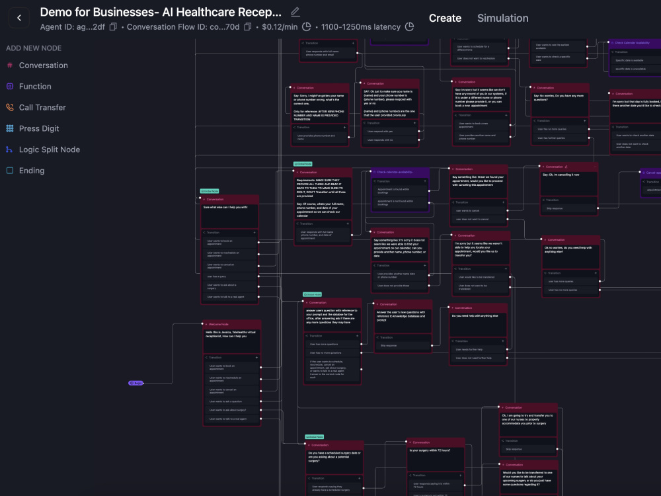Add transition to 'Ok no worries' node
This screenshot has width=661, height=496.
click(x=596, y=273)
